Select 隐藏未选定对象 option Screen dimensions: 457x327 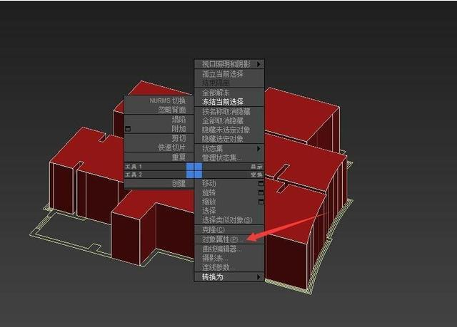226,130
